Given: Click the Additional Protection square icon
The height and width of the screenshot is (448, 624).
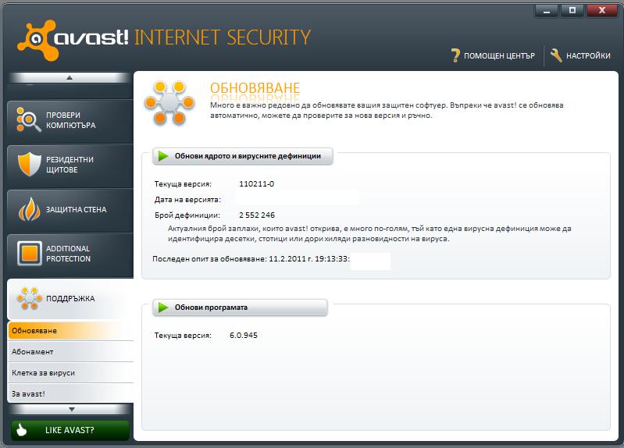Looking at the screenshot, I should pos(30,254).
